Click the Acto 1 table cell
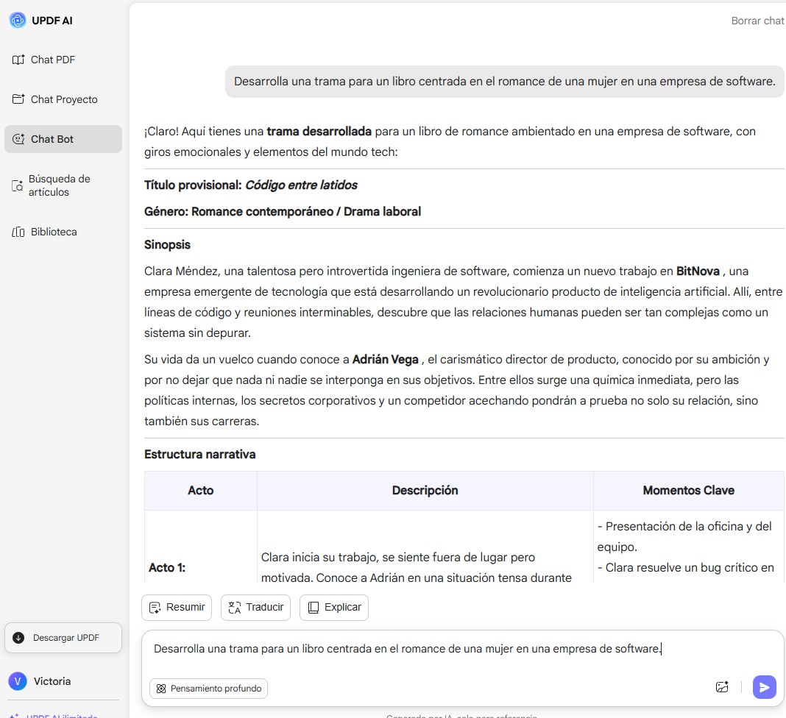This screenshot has width=786, height=718. point(200,547)
